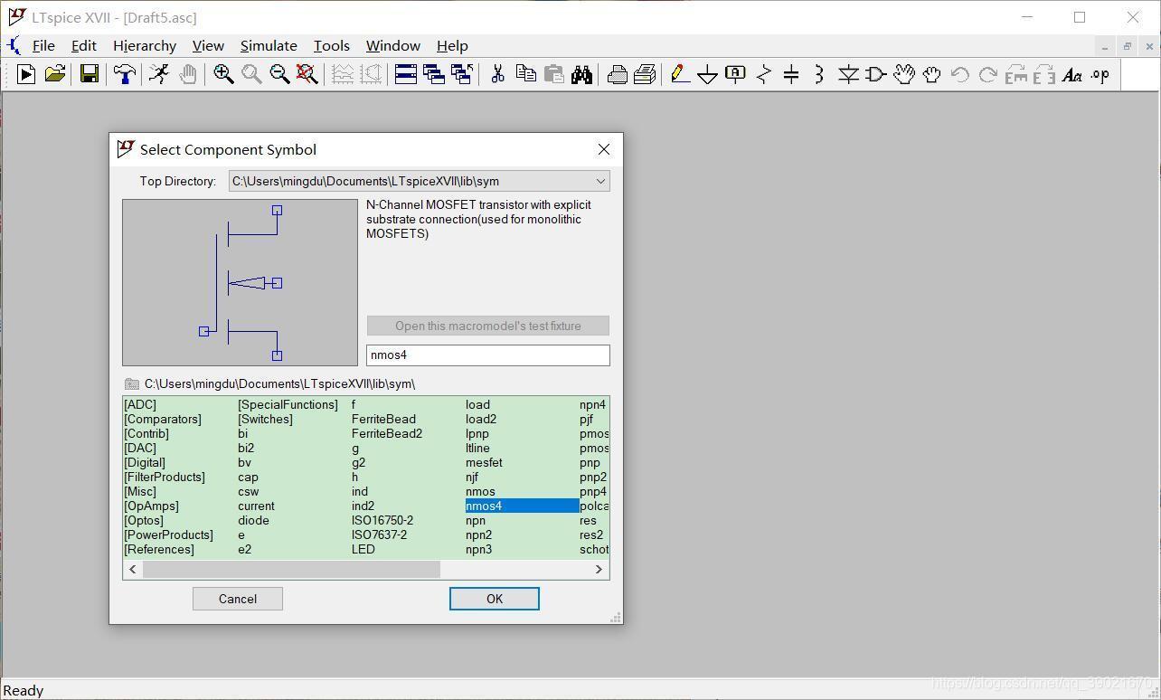Expand the Top Directory dropdown
This screenshot has width=1161, height=700.
pyautogui.click(x=599, y=181)
